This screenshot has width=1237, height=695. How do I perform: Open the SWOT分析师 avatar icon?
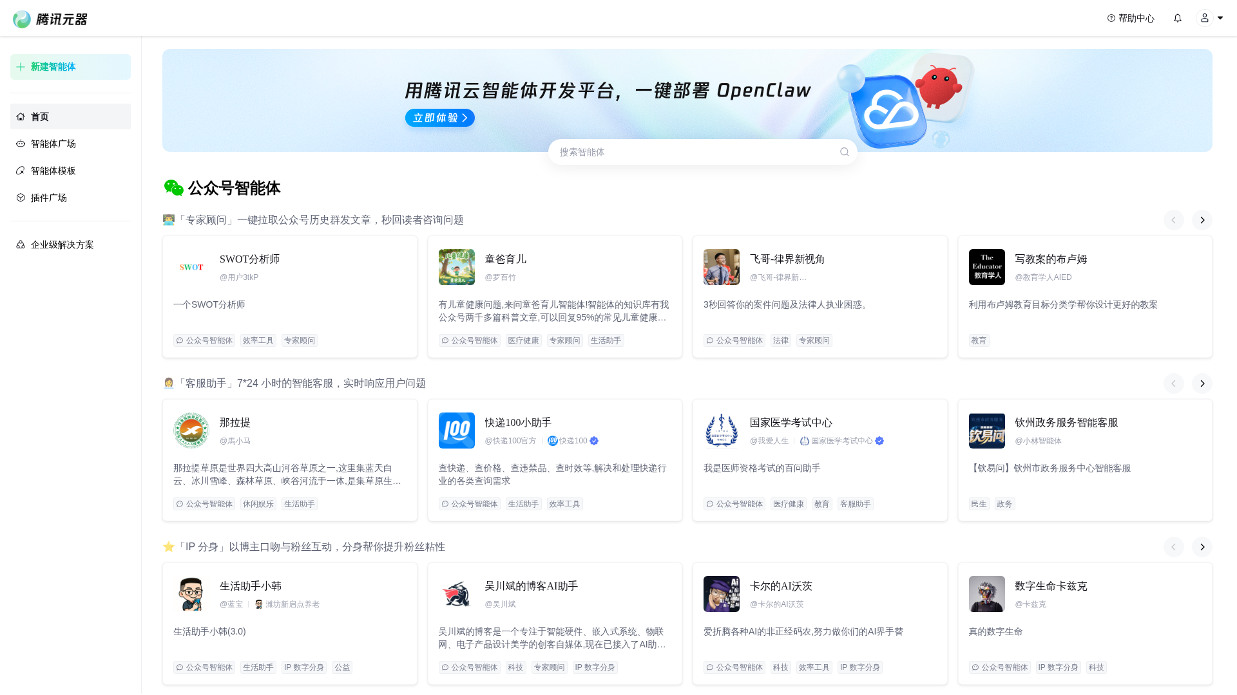[191, 267]
